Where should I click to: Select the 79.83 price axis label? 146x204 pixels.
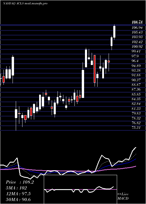pyautogui.click(x=136, y=113)
